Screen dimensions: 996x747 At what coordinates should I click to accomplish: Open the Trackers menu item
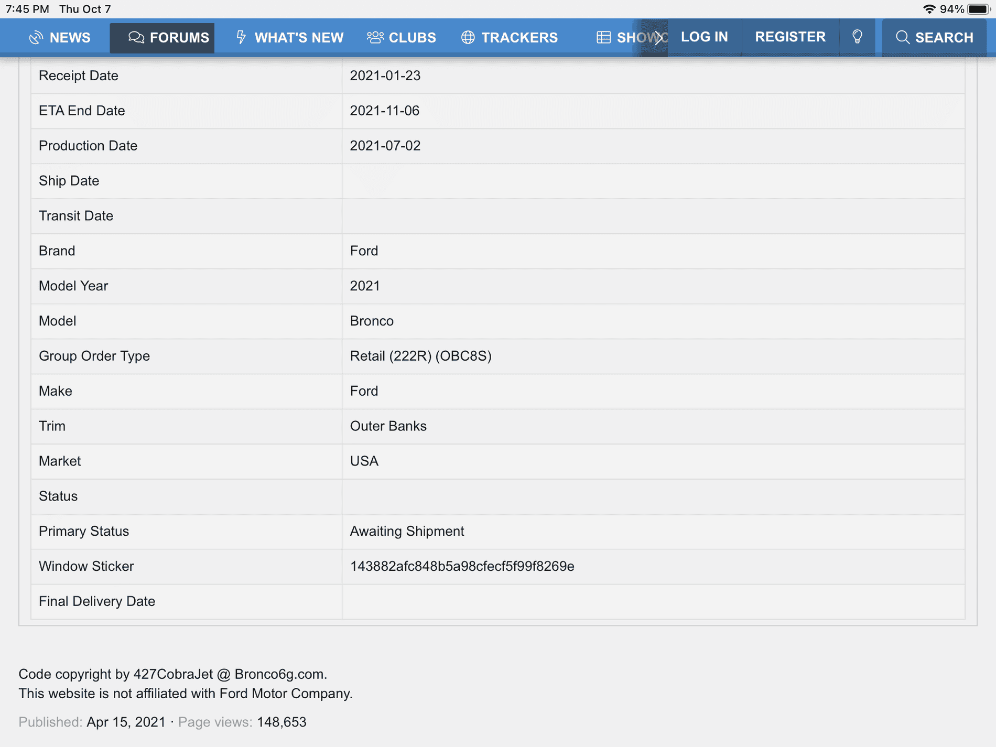click(509, 37)
